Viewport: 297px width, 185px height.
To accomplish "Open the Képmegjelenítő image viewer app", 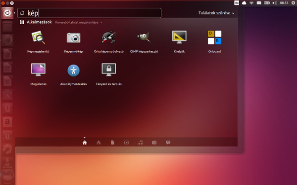I will pos(38,41).
